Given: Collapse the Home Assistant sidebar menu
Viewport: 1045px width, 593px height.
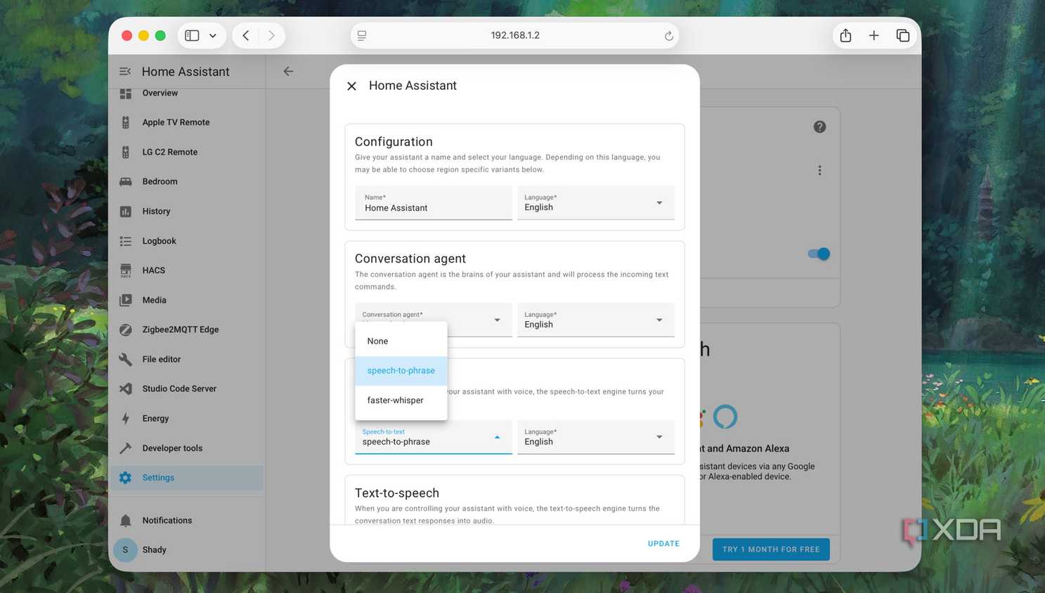Looking at the screenshot, I should pos(125,72).
